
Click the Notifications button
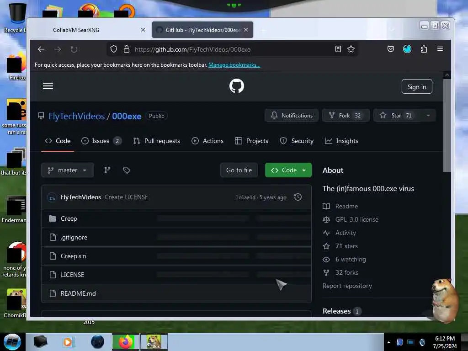pyautogui.click(x=292, y=116)
